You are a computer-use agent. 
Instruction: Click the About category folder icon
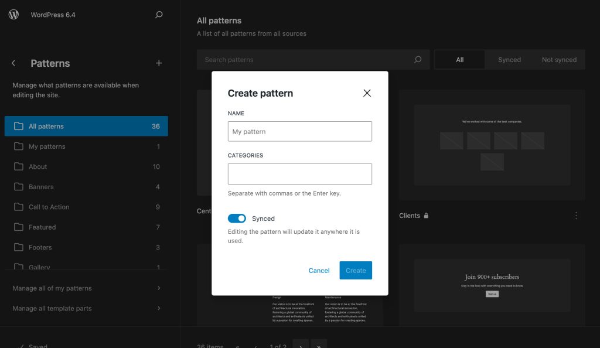tap(18, 166)
